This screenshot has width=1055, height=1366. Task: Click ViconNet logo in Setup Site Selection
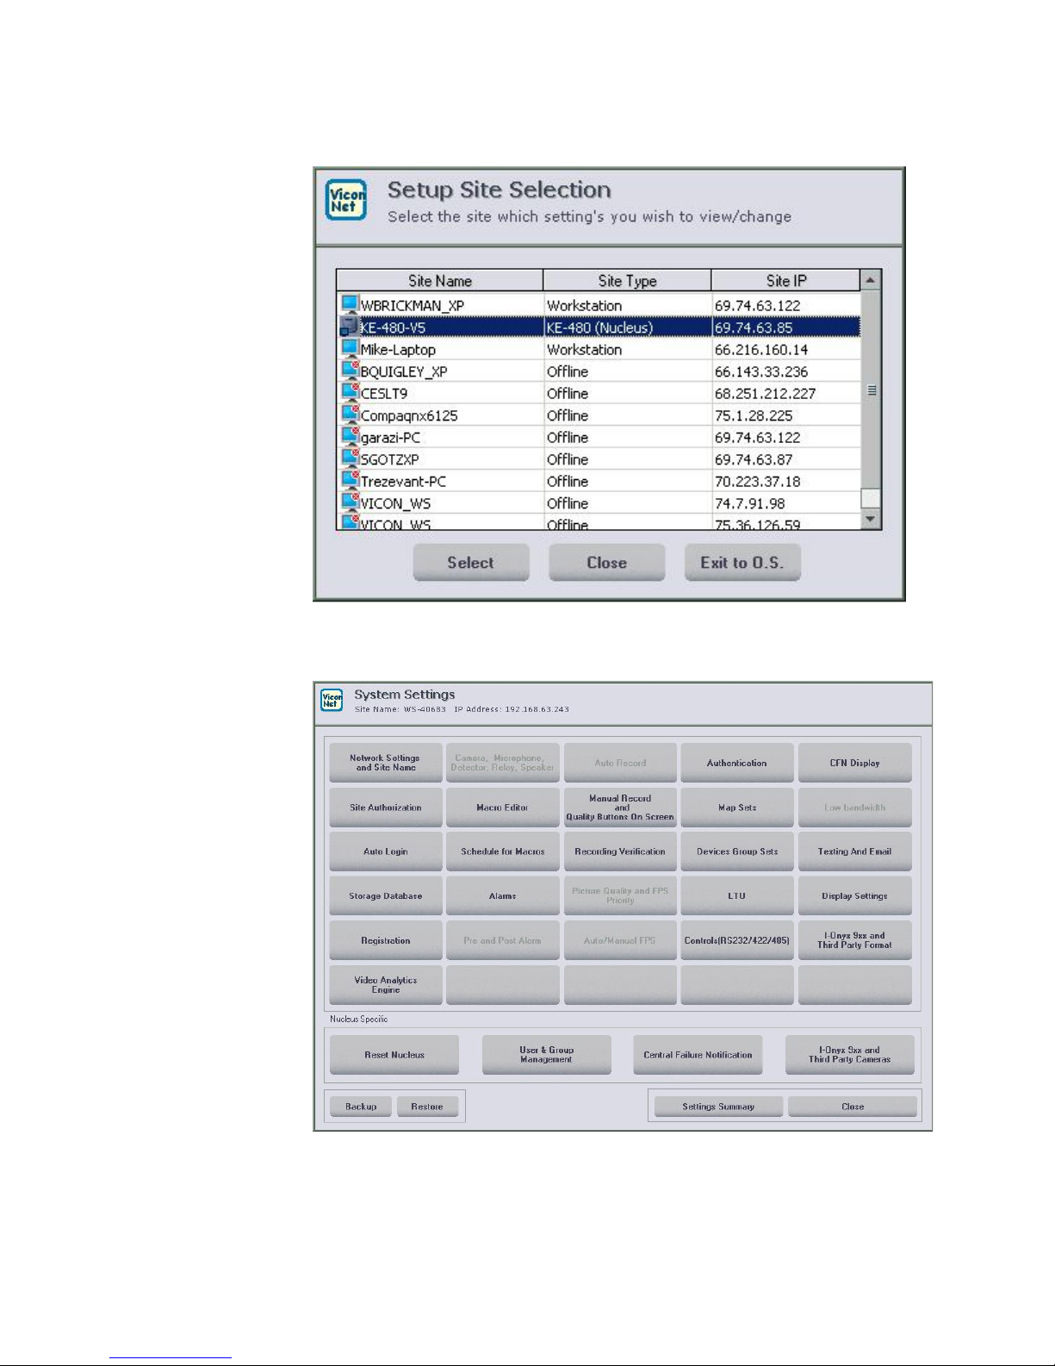click(347, 200)
